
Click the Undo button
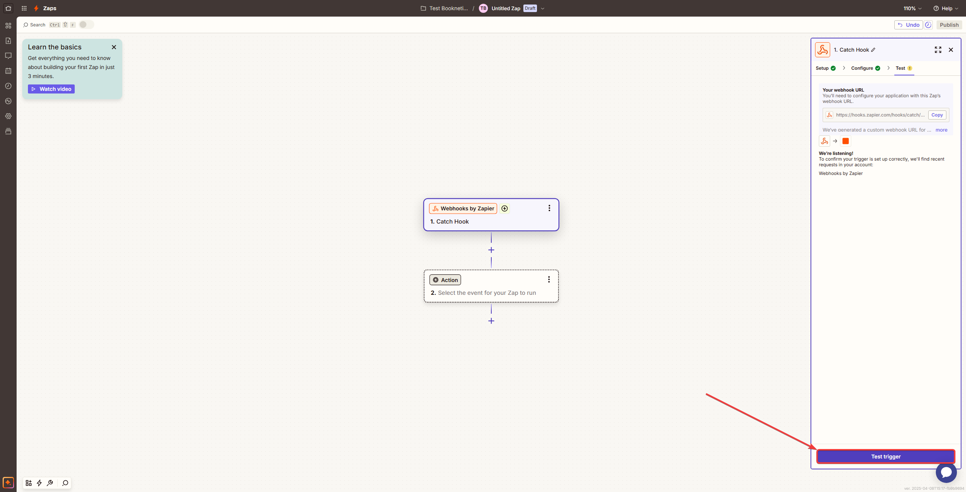[908, 25]
